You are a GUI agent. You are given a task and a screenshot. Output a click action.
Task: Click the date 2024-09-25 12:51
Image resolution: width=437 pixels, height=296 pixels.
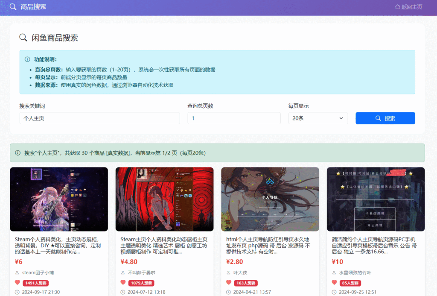pyautogui.click(x=358, y=292)
